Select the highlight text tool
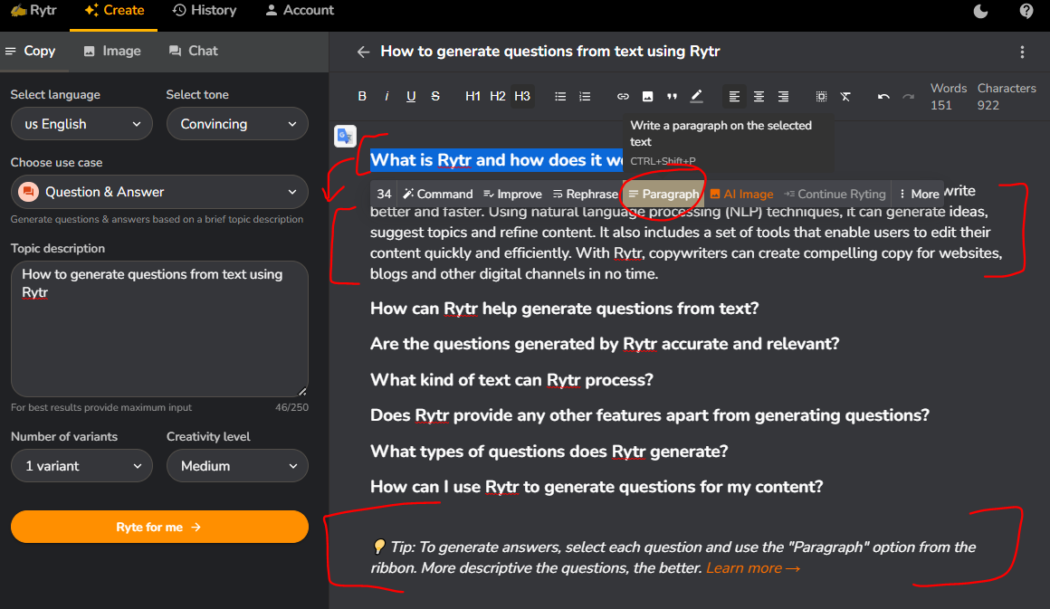Screen dimensions: 1050x609 click(696, 96)
